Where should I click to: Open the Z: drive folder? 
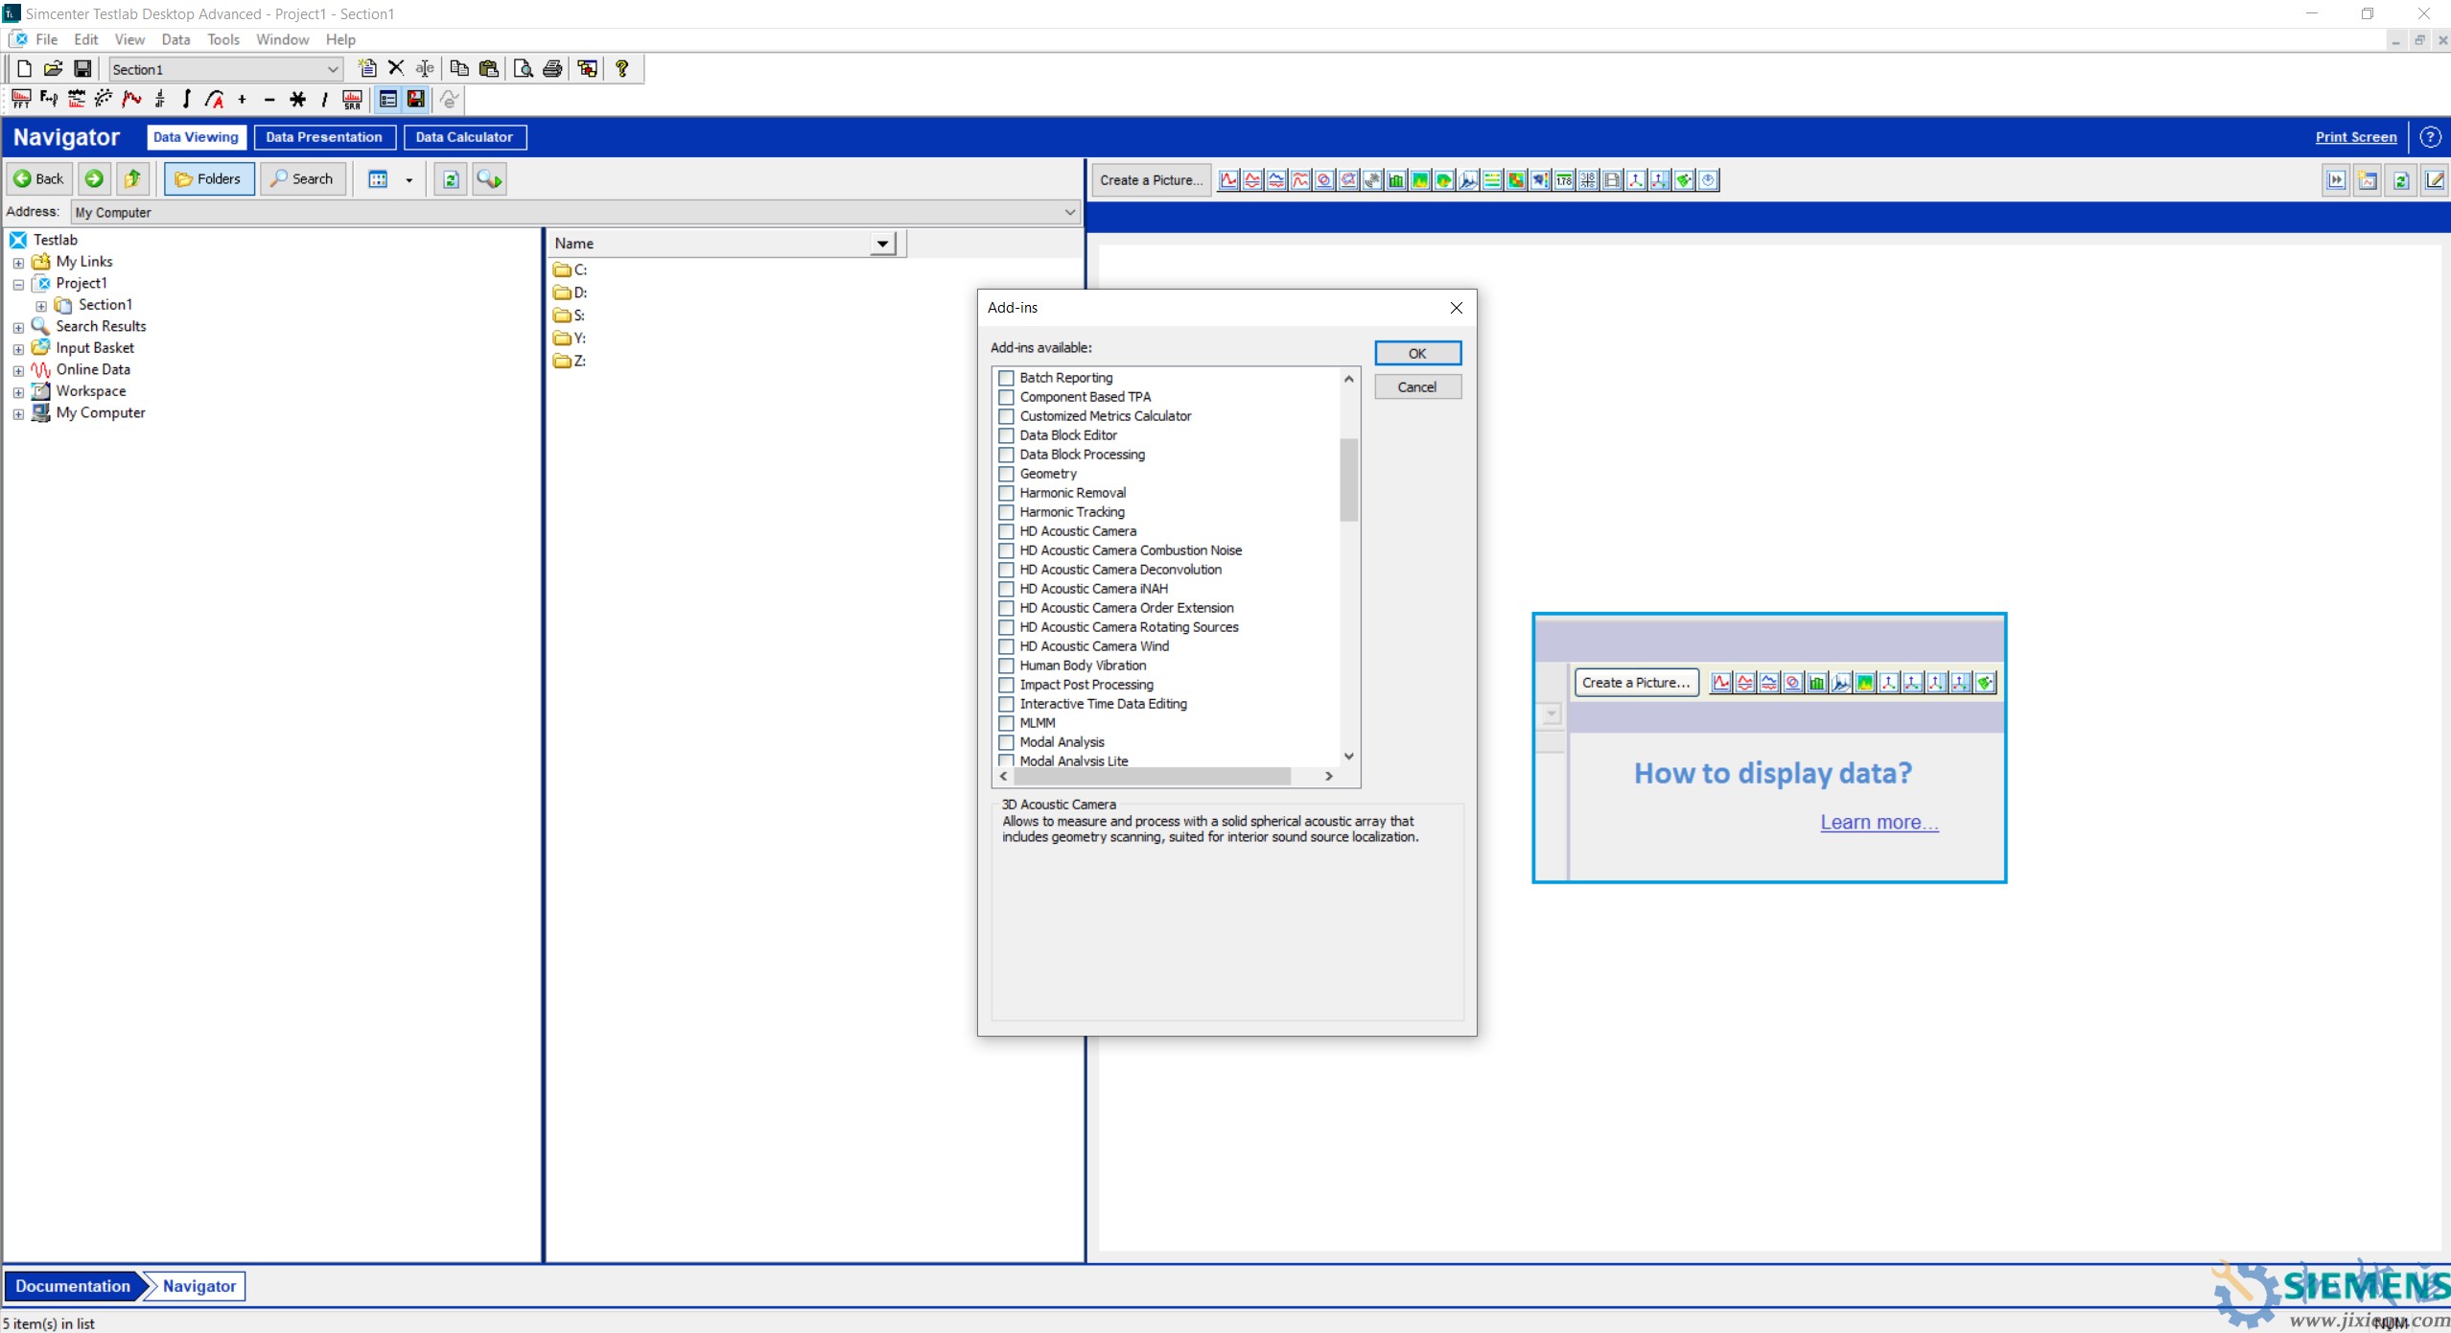(x=577, y=360)
